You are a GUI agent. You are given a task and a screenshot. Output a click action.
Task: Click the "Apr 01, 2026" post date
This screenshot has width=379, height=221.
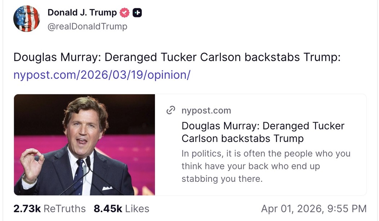290,208
